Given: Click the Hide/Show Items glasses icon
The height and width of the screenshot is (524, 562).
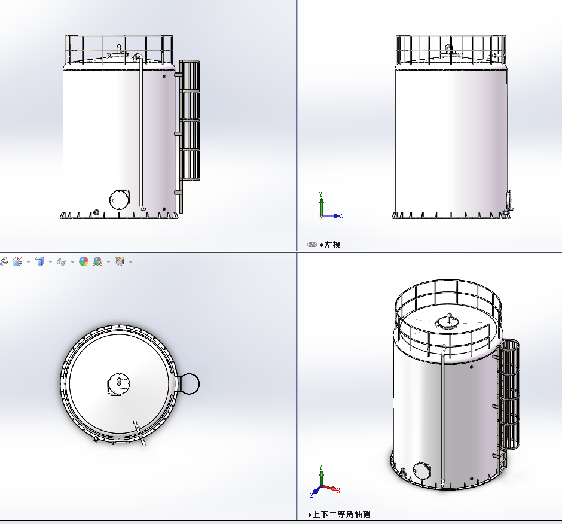Looking at the screenshot, I should (x=62, y=262).
